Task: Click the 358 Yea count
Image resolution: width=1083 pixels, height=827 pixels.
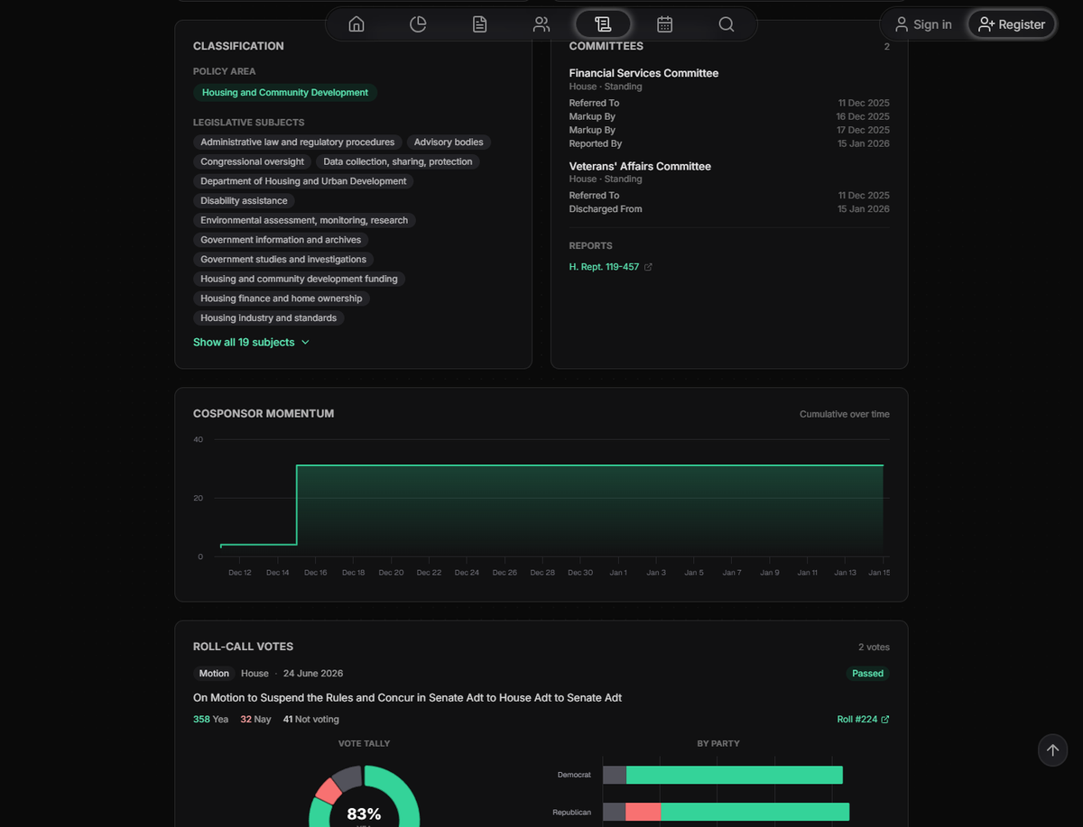Action: 210,720
